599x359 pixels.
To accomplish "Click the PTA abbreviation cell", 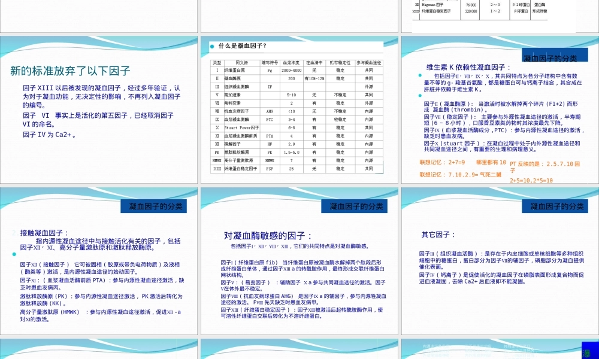I will click(270, 136).
